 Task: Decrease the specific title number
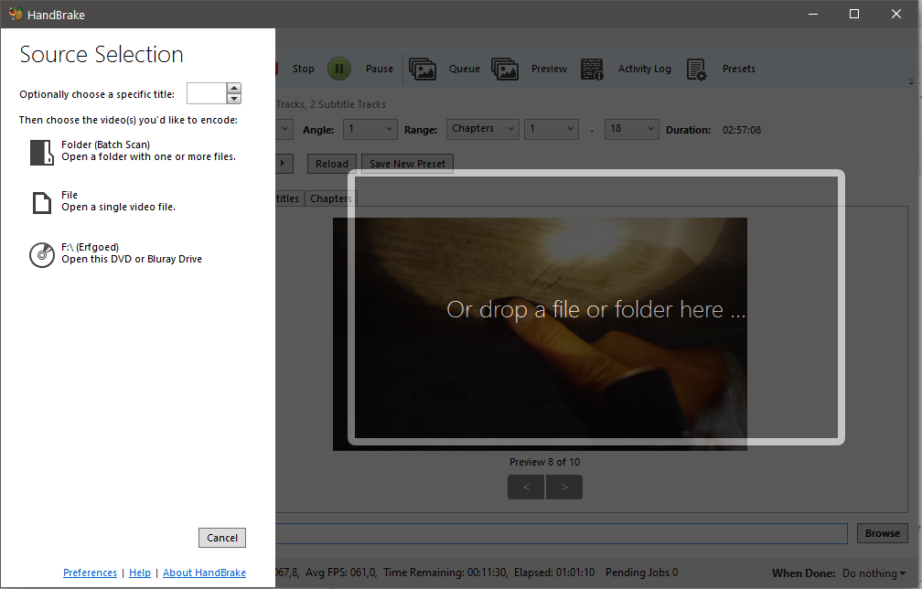pos(234,98)
